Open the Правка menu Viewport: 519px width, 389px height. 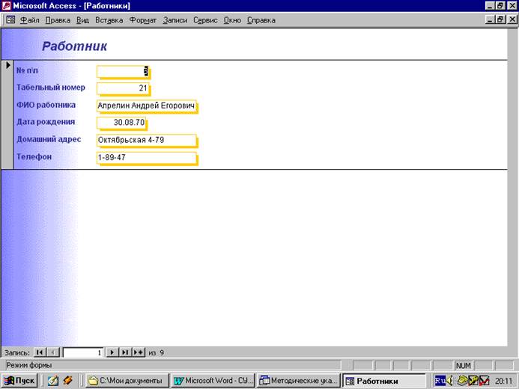[58, 20]
